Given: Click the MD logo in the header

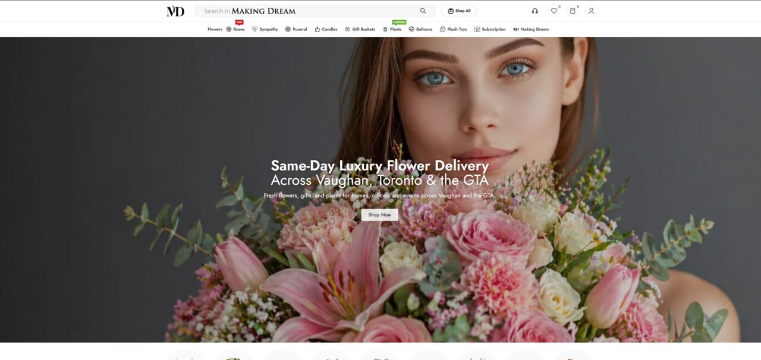Looking at the screenshot, I should point(175,11).
